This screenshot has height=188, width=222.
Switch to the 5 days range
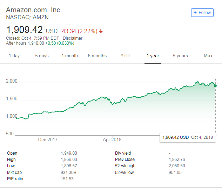tap(42, 56)
